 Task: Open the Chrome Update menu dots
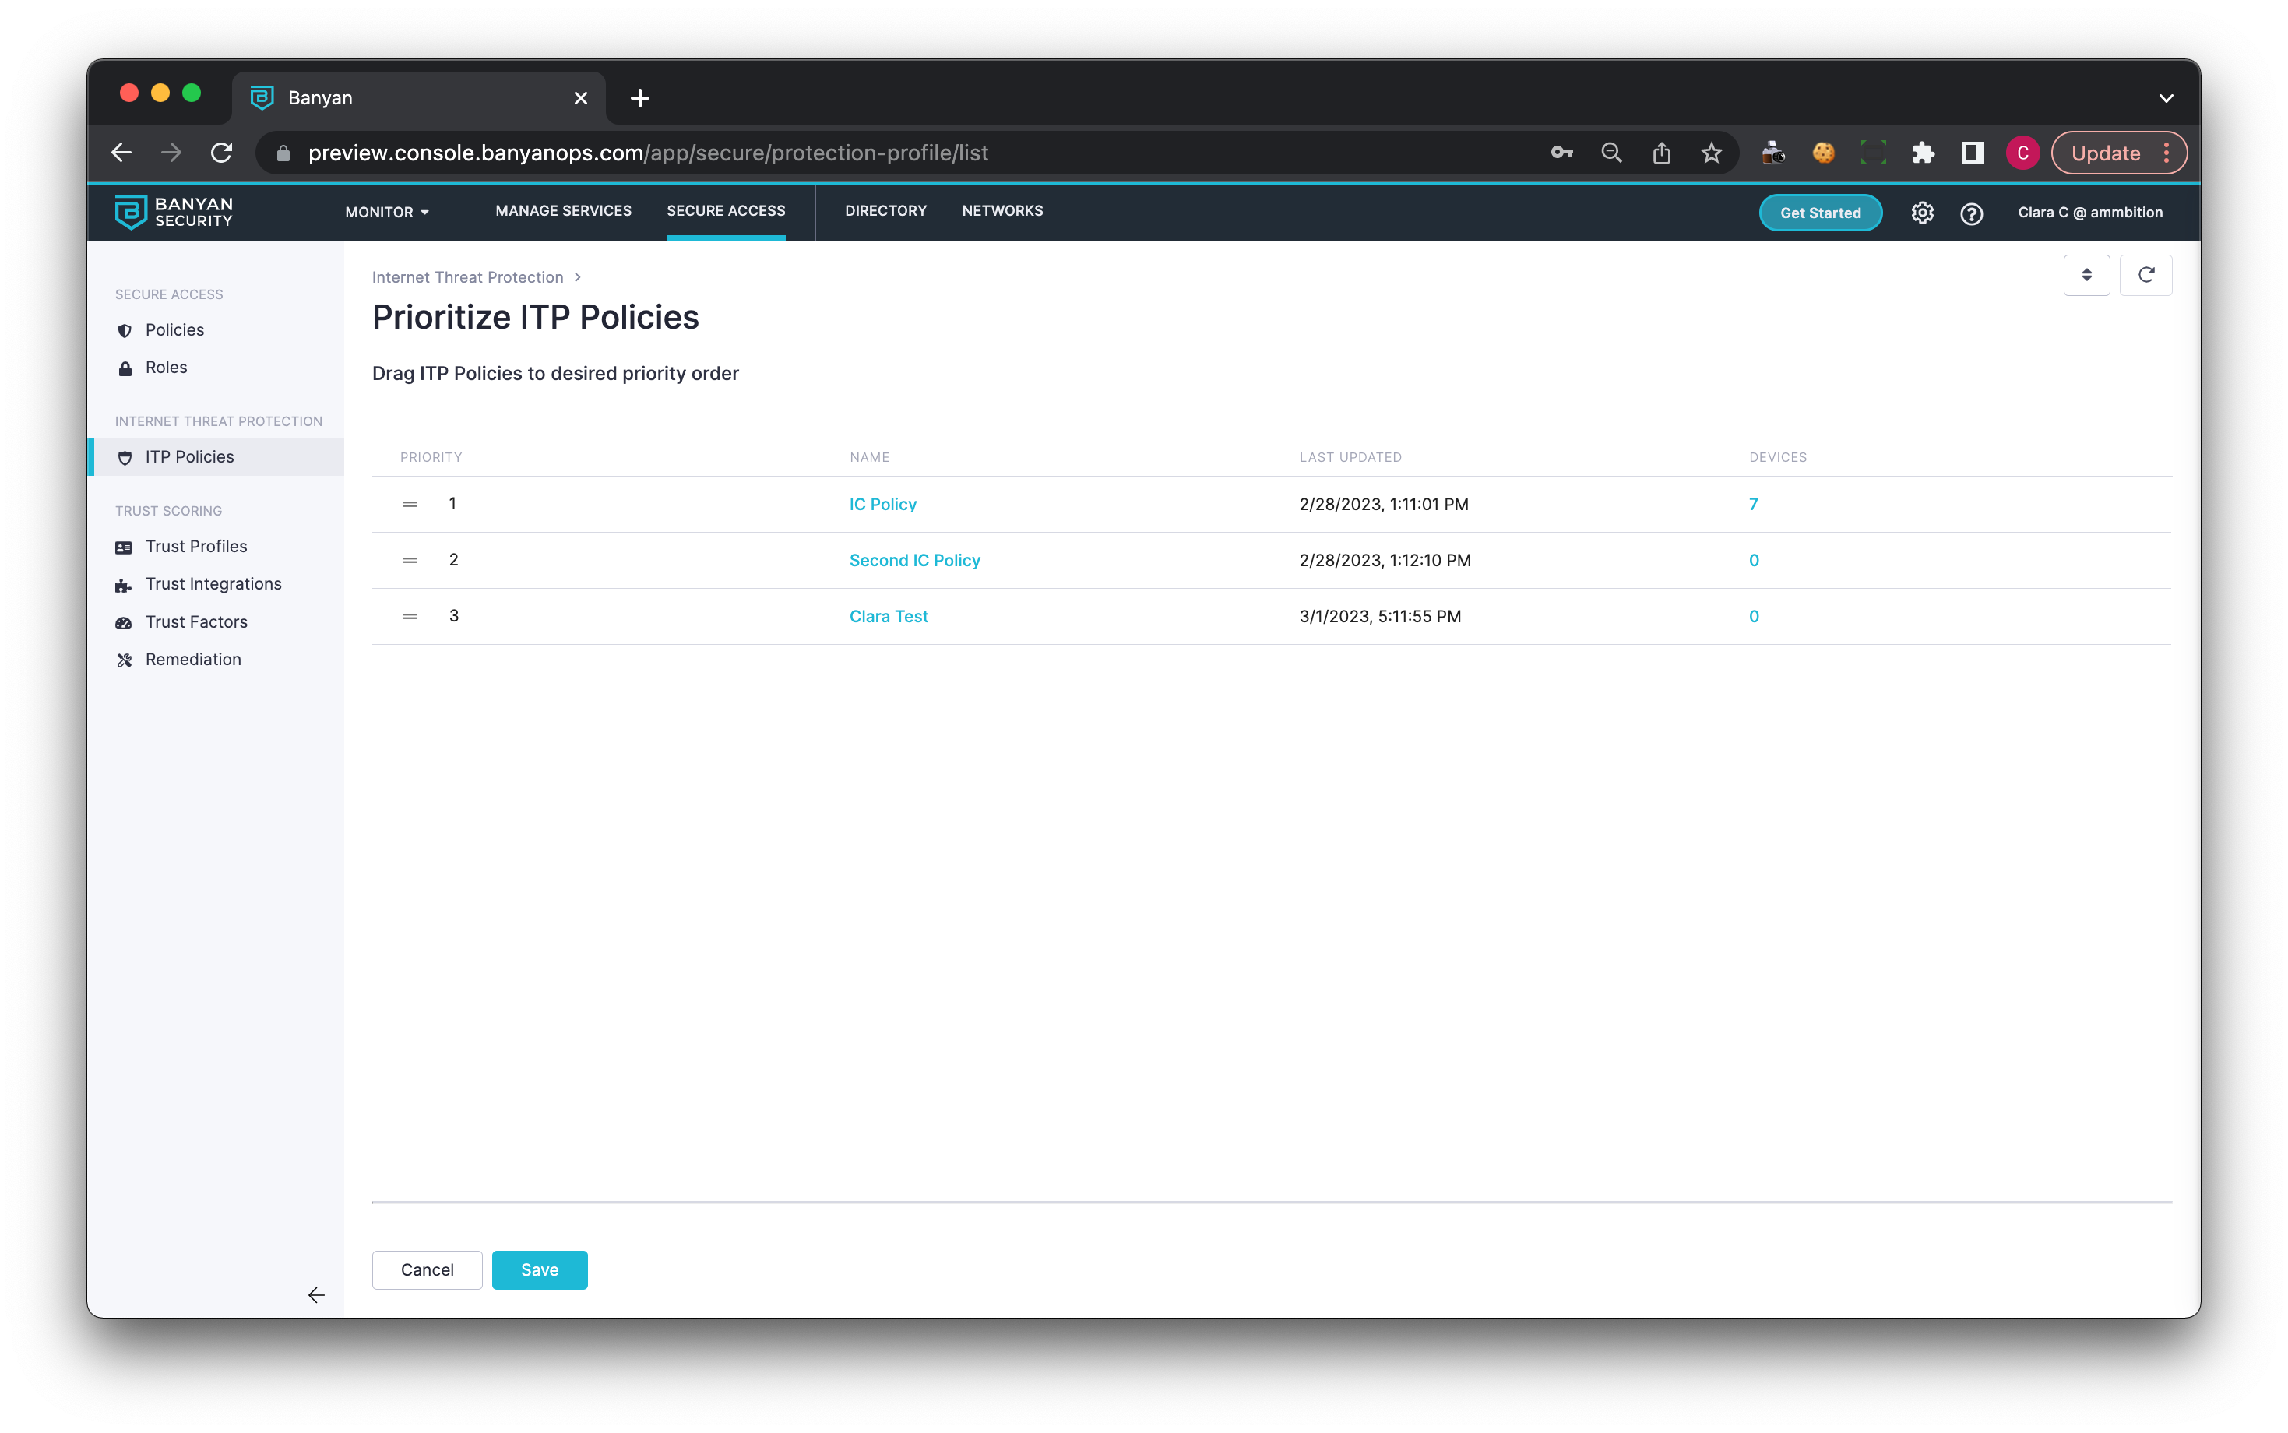point(2167,153)
